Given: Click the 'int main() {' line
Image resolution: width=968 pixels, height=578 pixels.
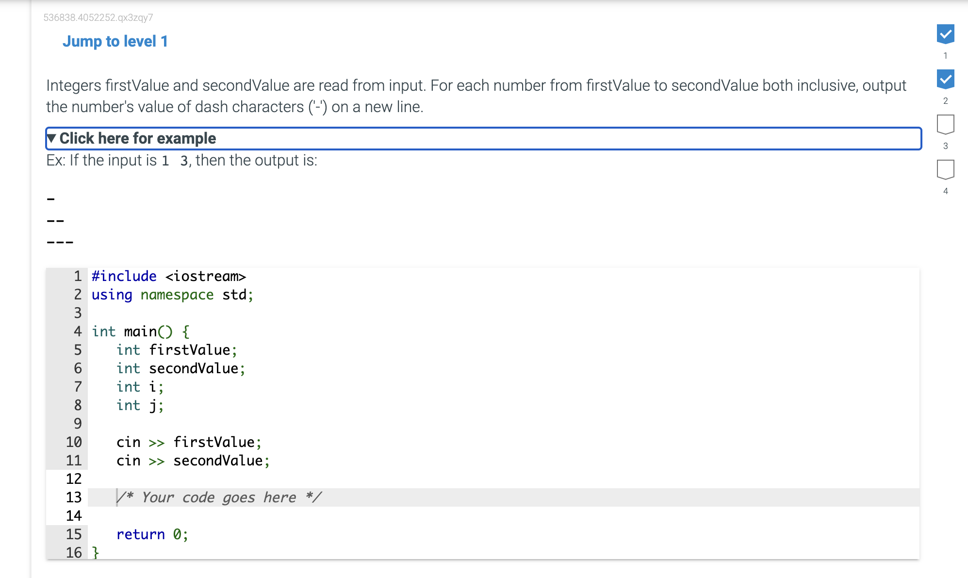Looking at the screenshot, I should (141, 331).
